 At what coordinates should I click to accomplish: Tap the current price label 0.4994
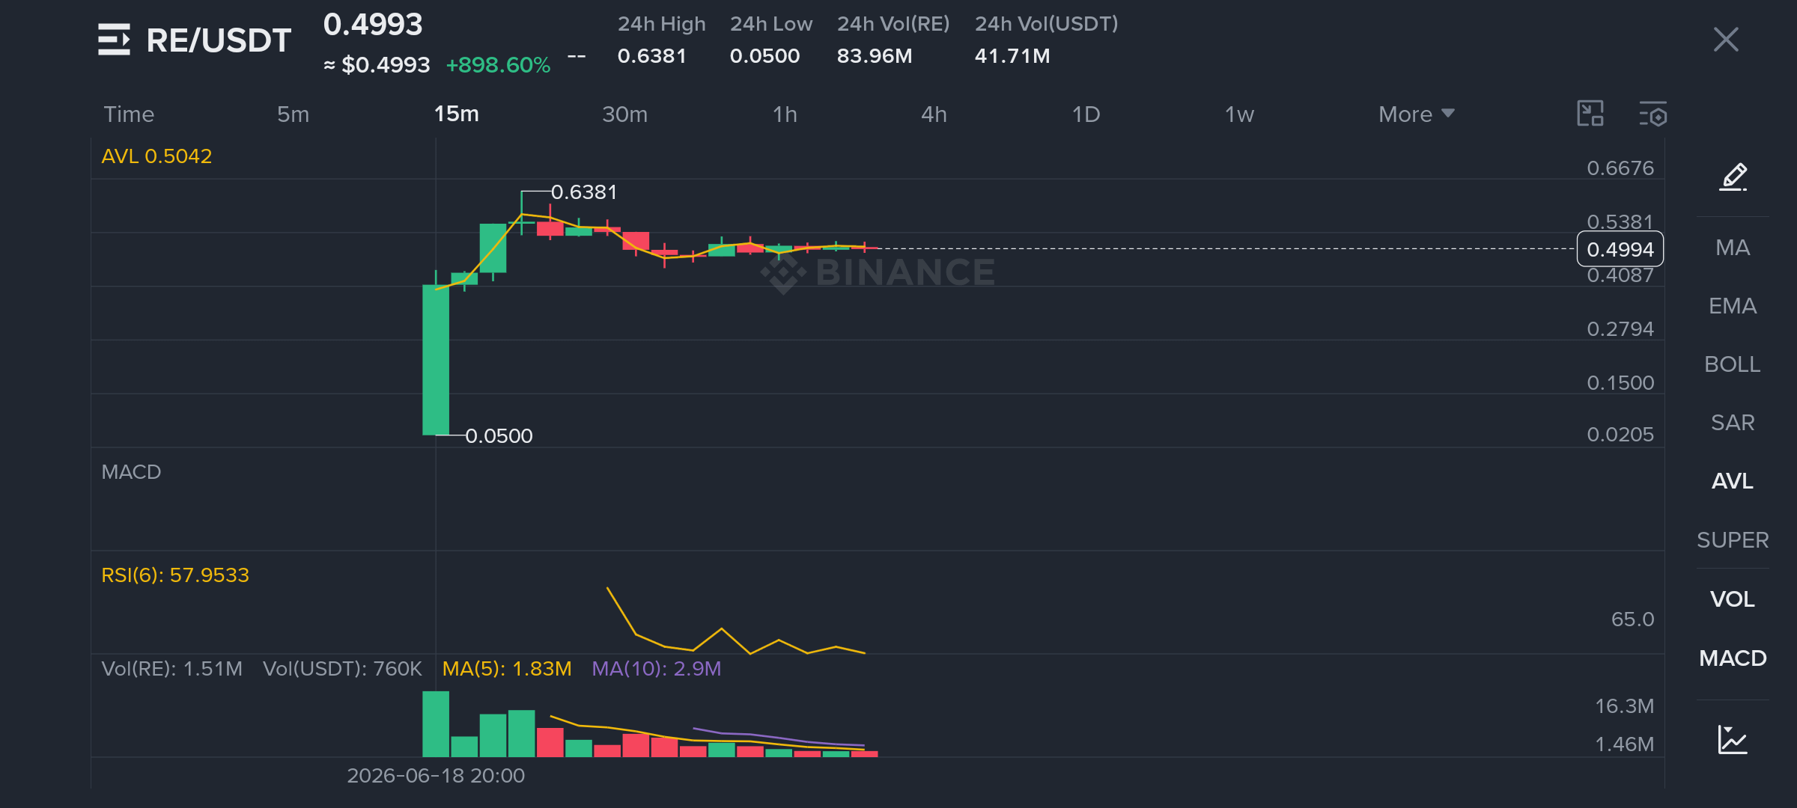pos(1620,249)
